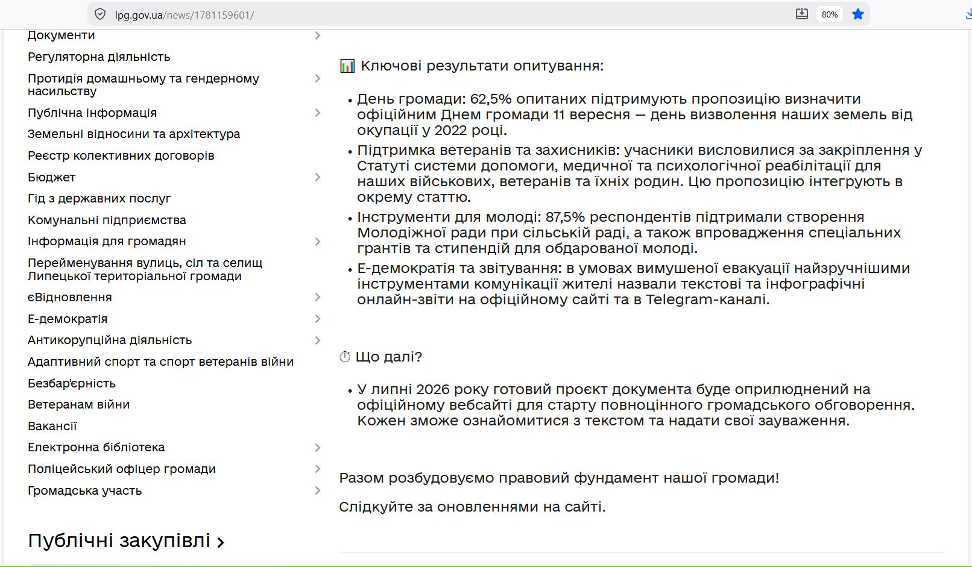
Task: Click the shield site-security icon in address bar
Action: (x=101, y=14)
